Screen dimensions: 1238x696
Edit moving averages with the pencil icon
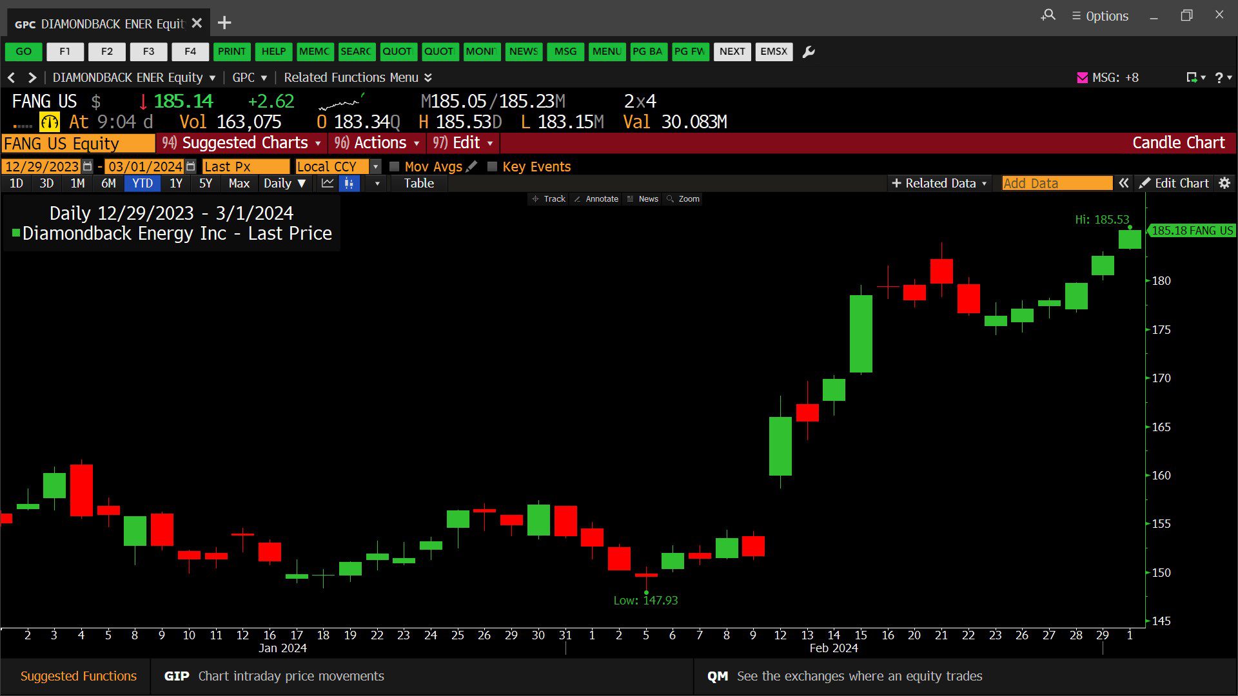472,166
